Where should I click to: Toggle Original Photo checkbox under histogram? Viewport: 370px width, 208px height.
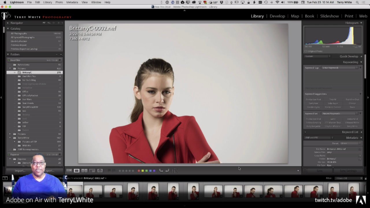click(306, 51)
